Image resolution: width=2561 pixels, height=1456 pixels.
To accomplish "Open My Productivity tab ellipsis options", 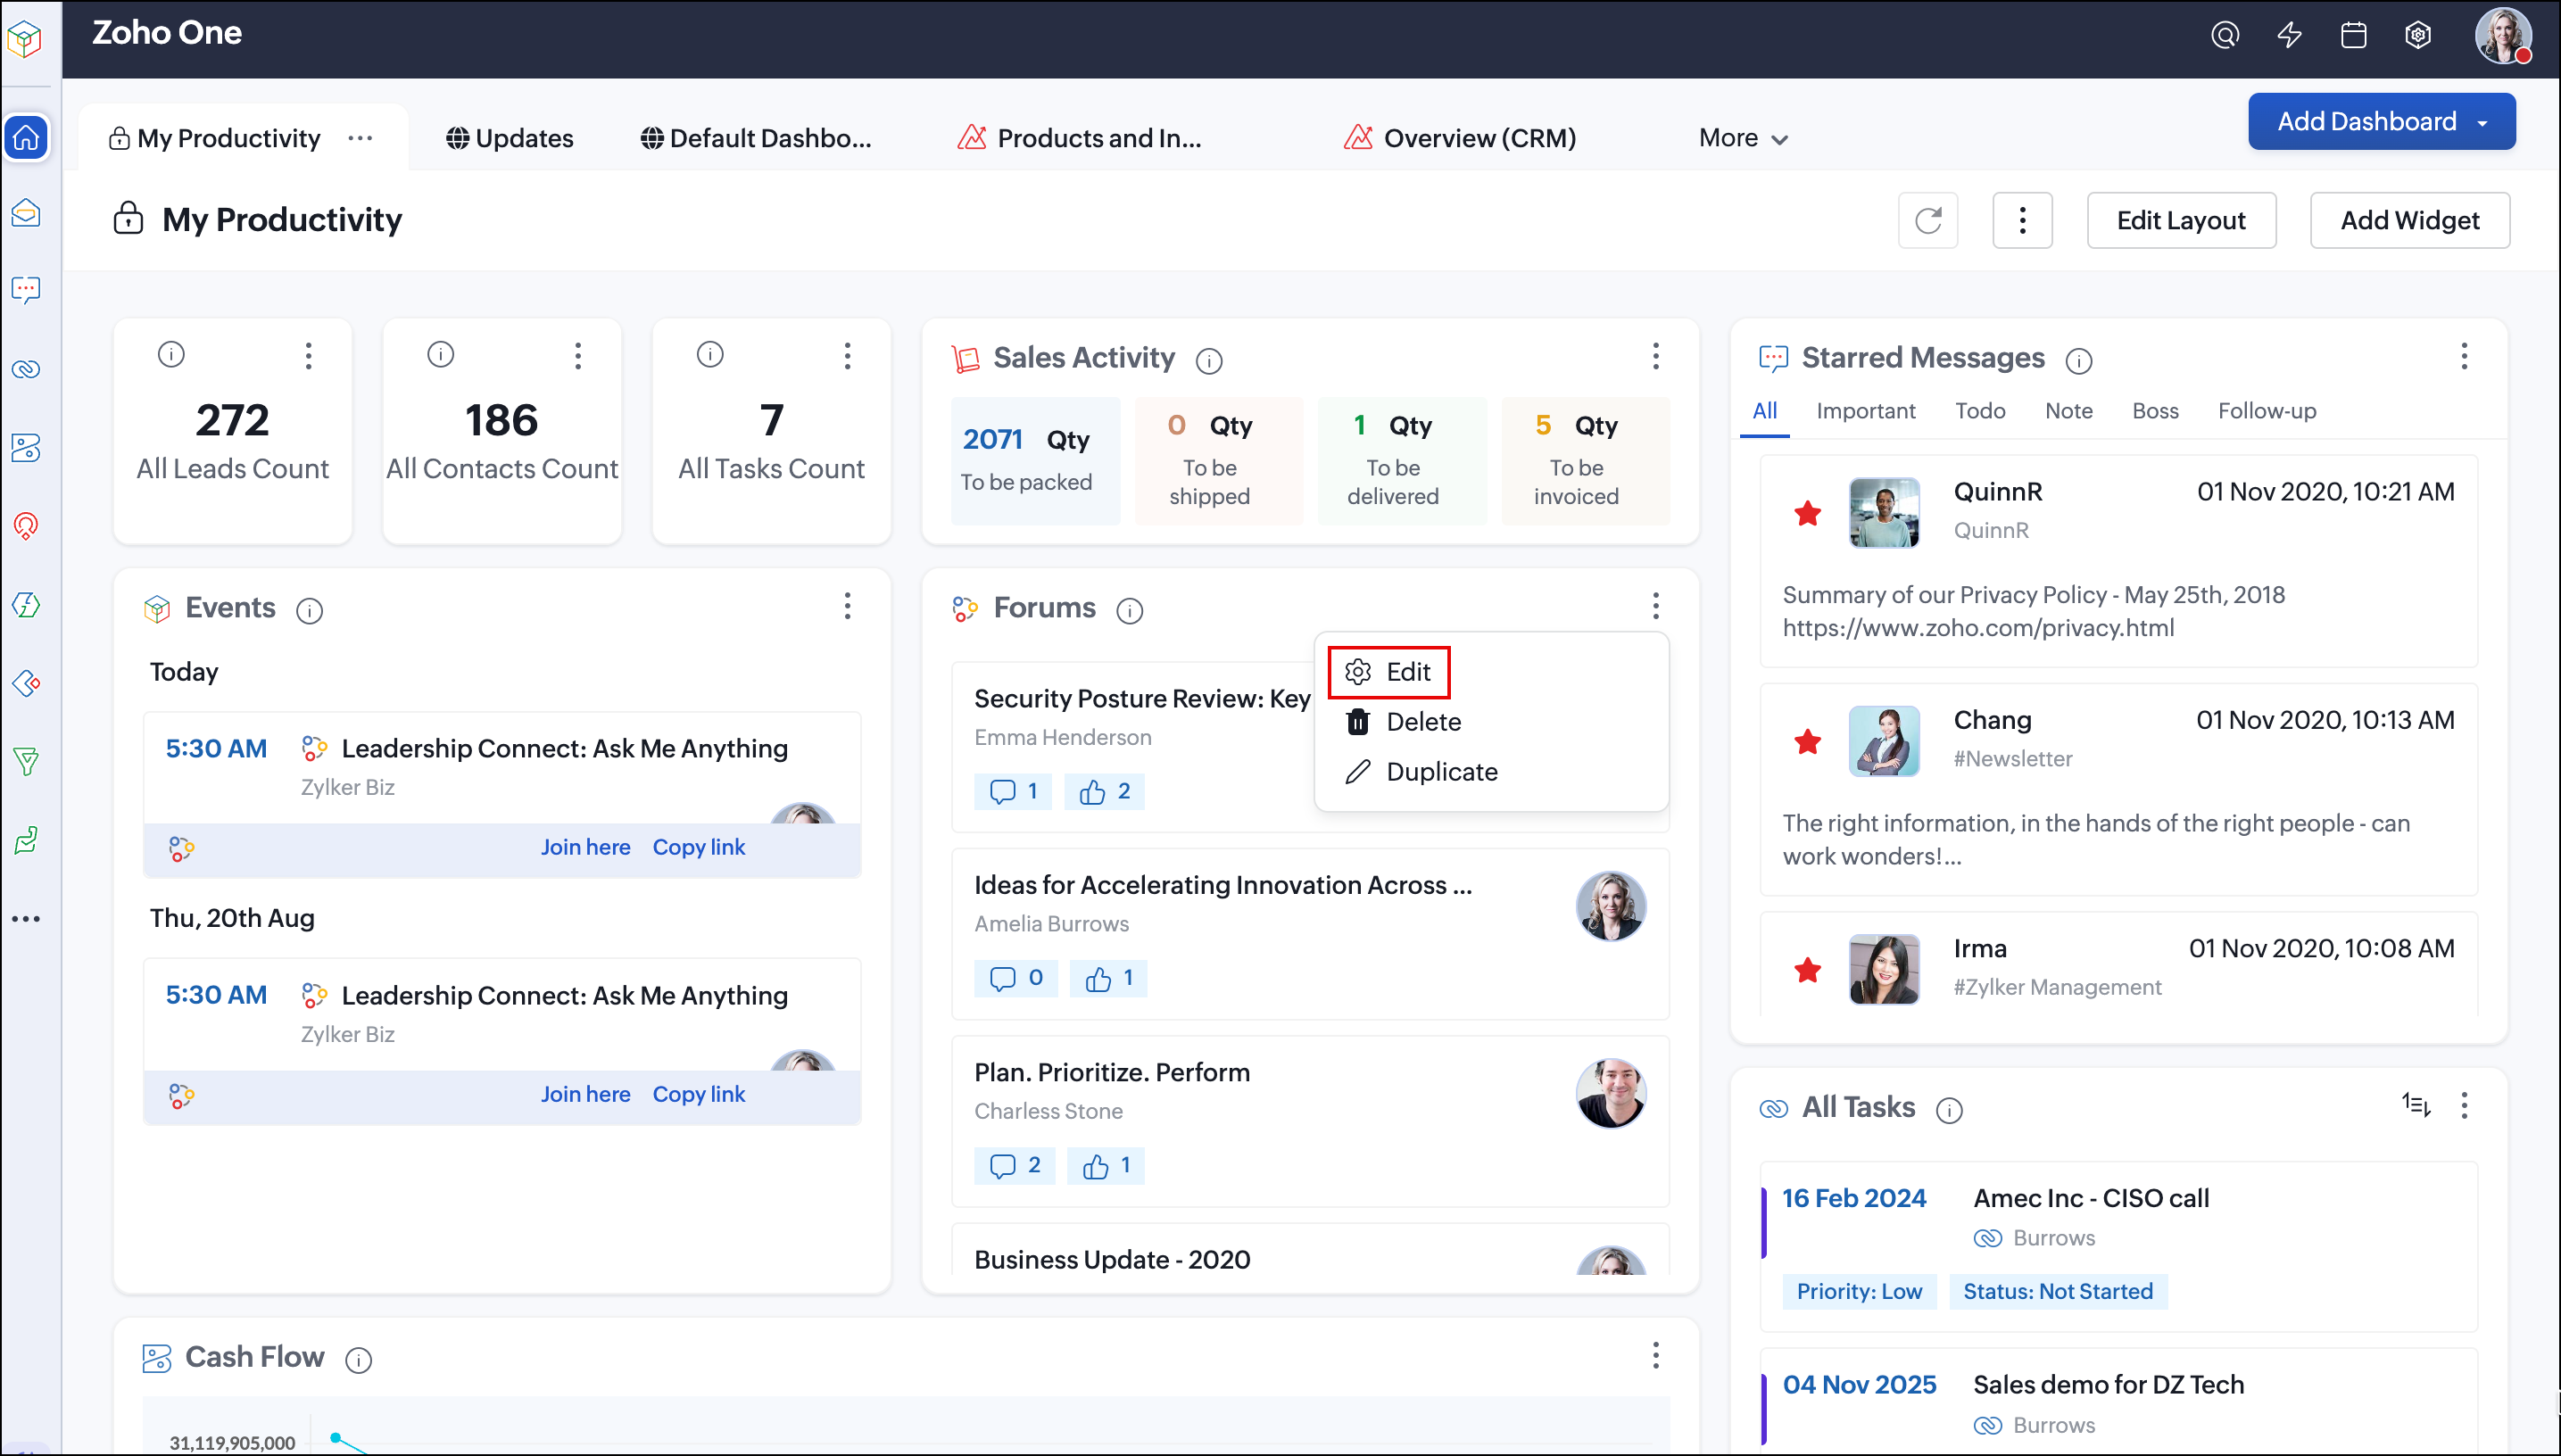I will 360,138.
